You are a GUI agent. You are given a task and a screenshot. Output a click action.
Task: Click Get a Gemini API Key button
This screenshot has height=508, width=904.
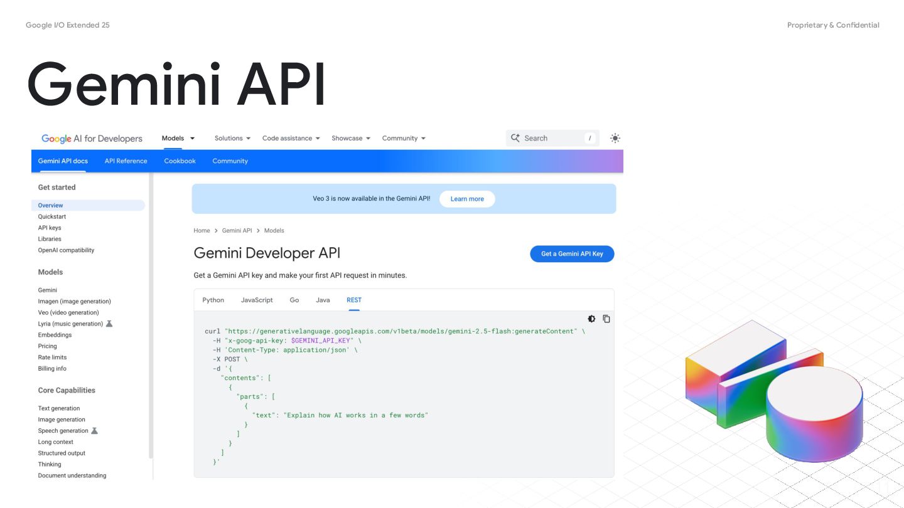(x=572, y=254)
